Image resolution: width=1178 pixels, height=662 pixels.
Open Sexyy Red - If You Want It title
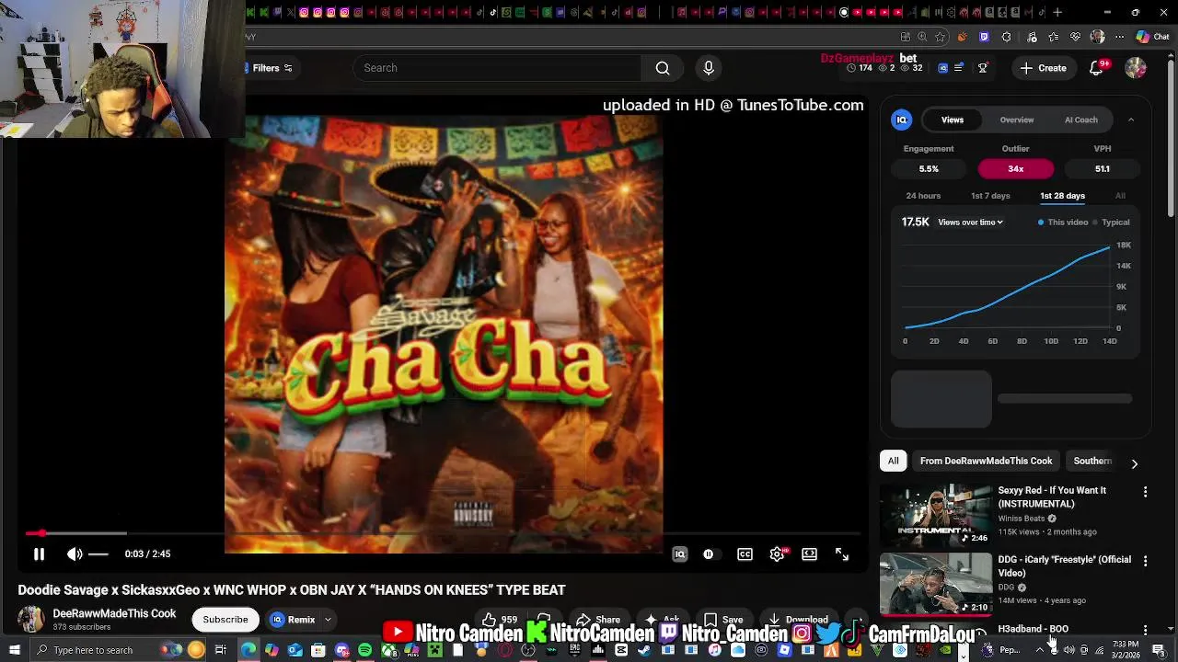tap(1052, 497)
